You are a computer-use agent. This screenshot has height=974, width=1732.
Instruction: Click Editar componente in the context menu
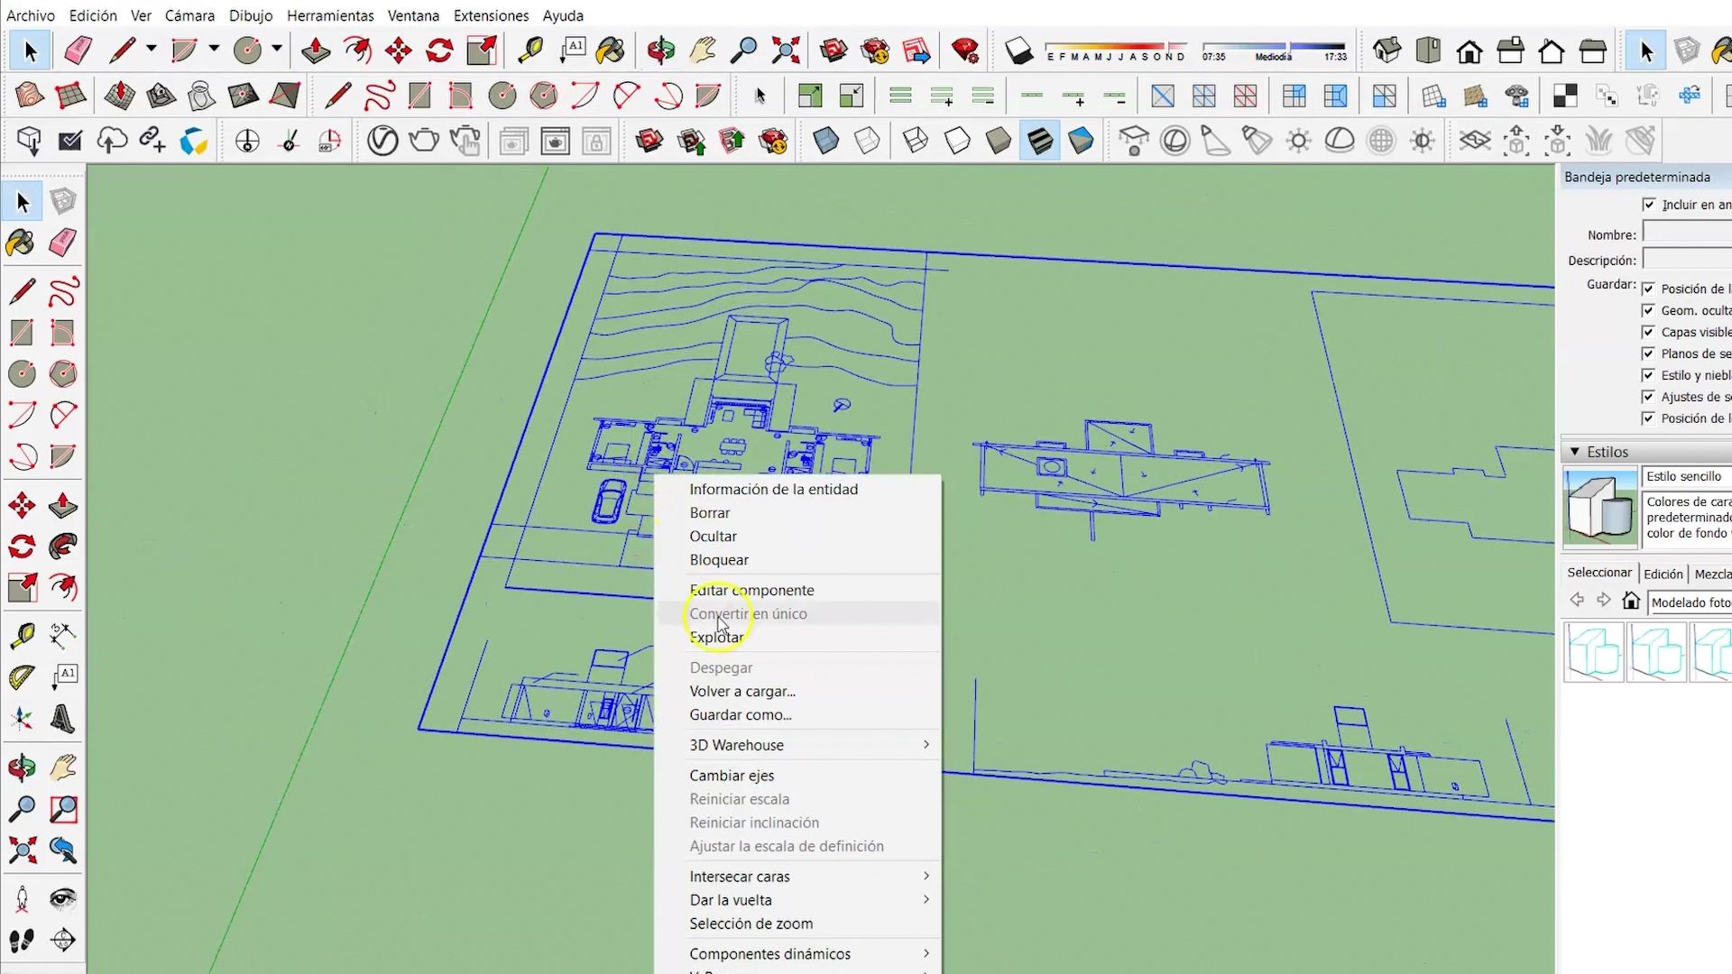click(751, 590)
